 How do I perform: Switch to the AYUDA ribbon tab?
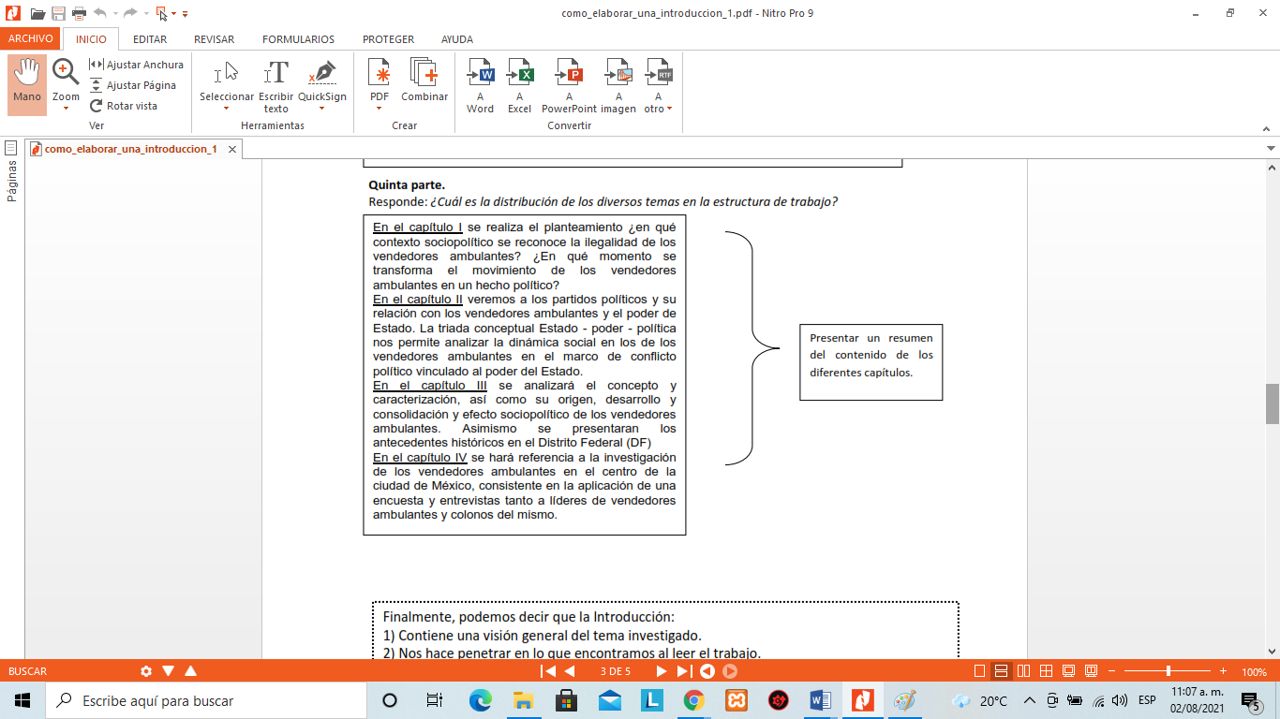[457, 39]
